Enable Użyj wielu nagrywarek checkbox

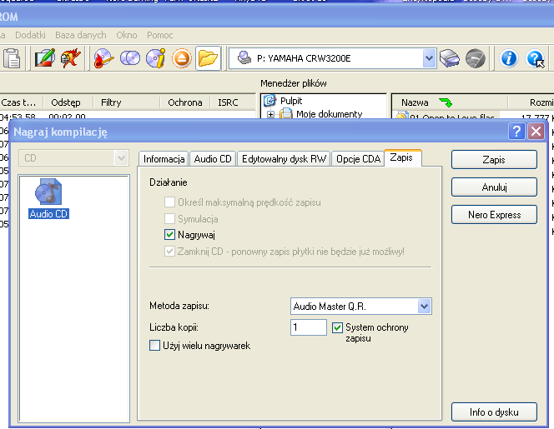pyautogui.click(x=154, y=345)
